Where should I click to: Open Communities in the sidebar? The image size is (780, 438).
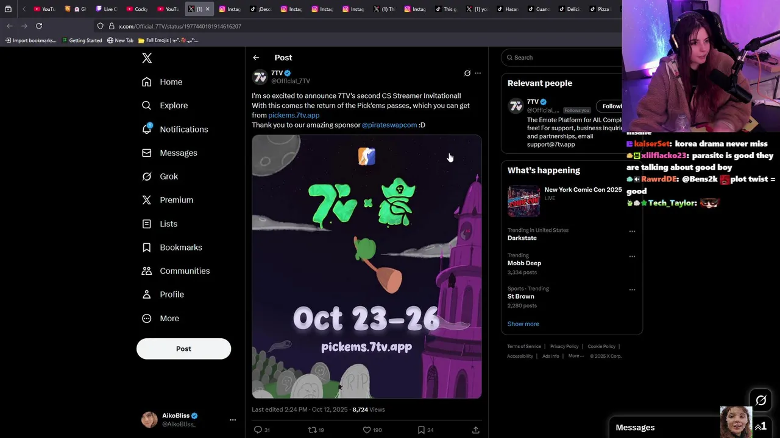(x=175, y=271)
